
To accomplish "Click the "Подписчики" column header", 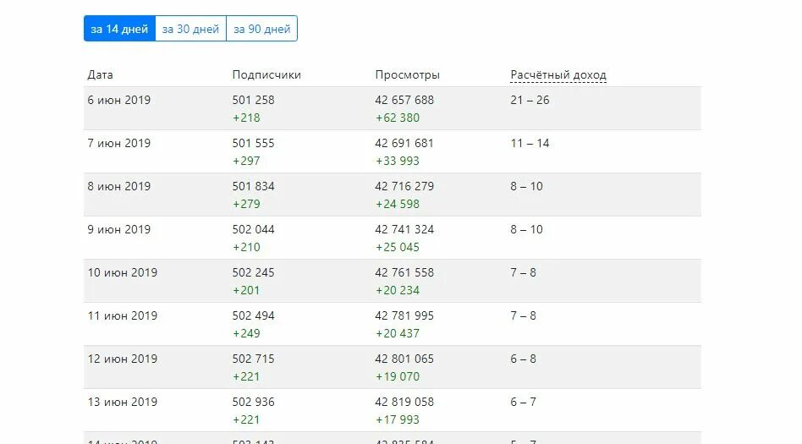I will click(x=266, y=74).
